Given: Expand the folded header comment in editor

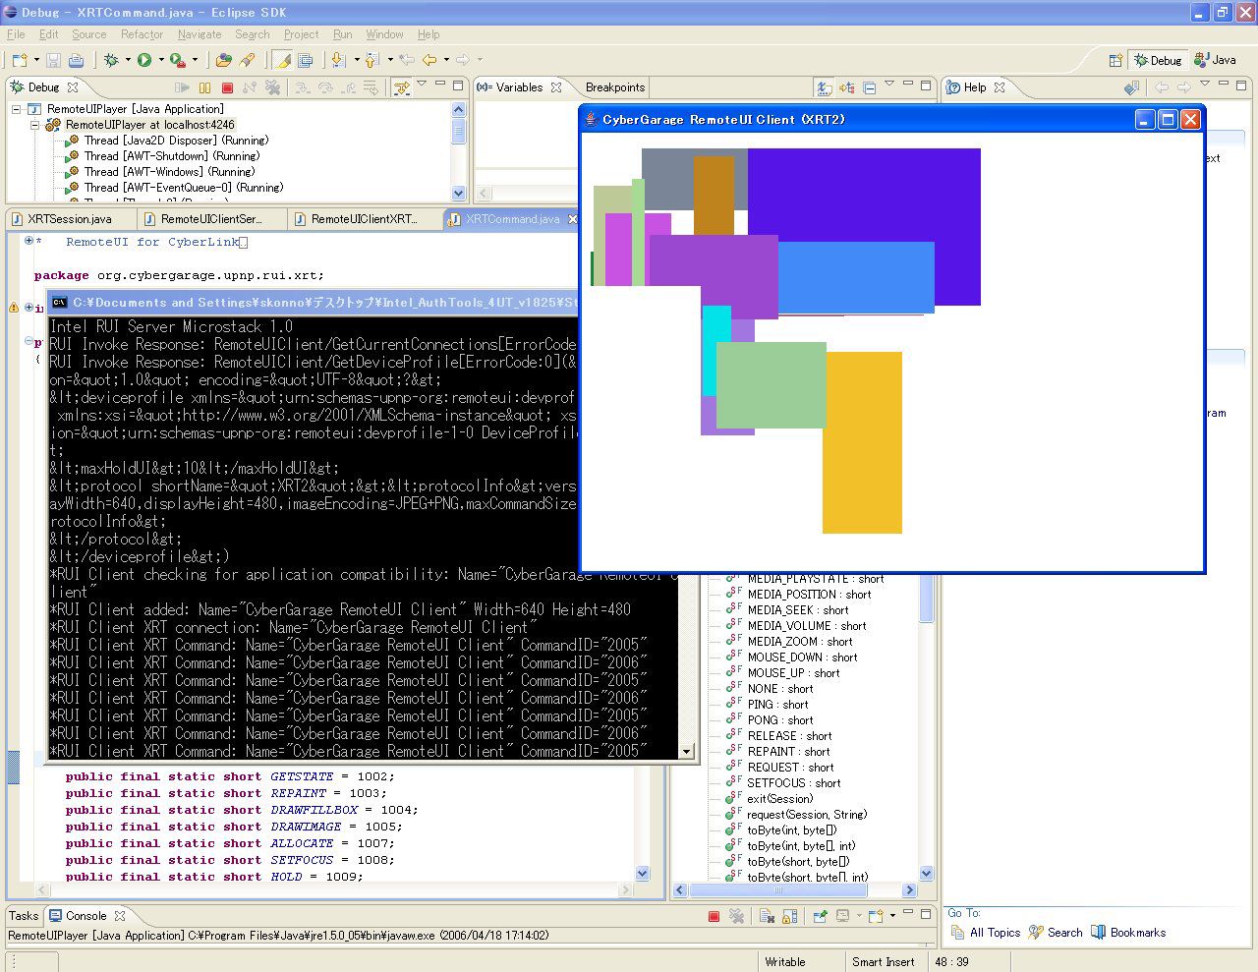Looking at the screenshot, I should [29, 241].
